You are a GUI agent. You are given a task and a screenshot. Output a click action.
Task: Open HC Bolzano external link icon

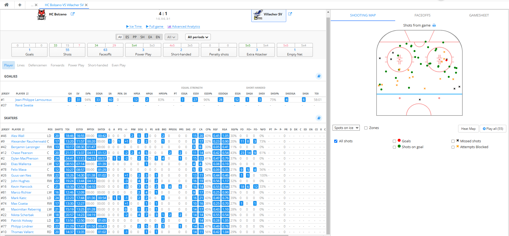click(x=72, y=14)
